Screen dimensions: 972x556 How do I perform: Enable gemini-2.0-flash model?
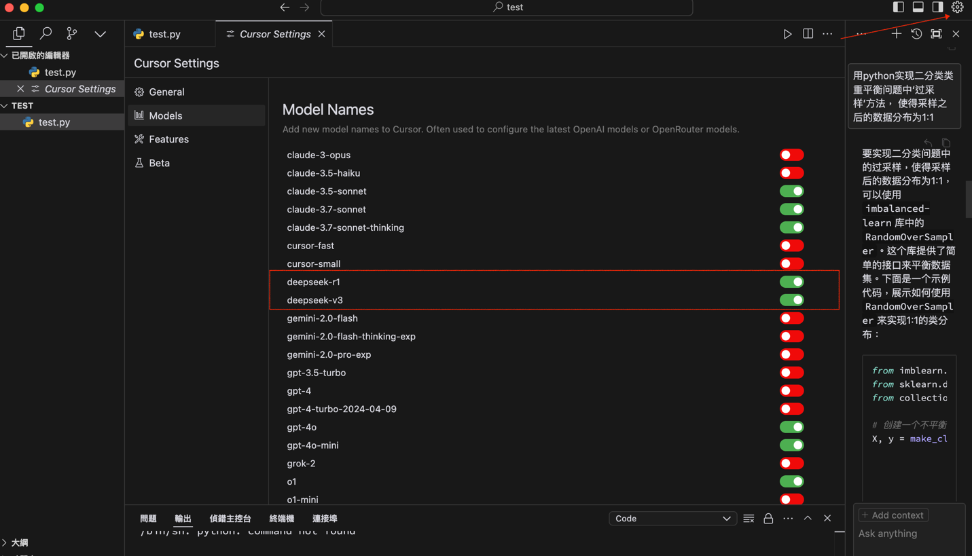coord(791,318)
